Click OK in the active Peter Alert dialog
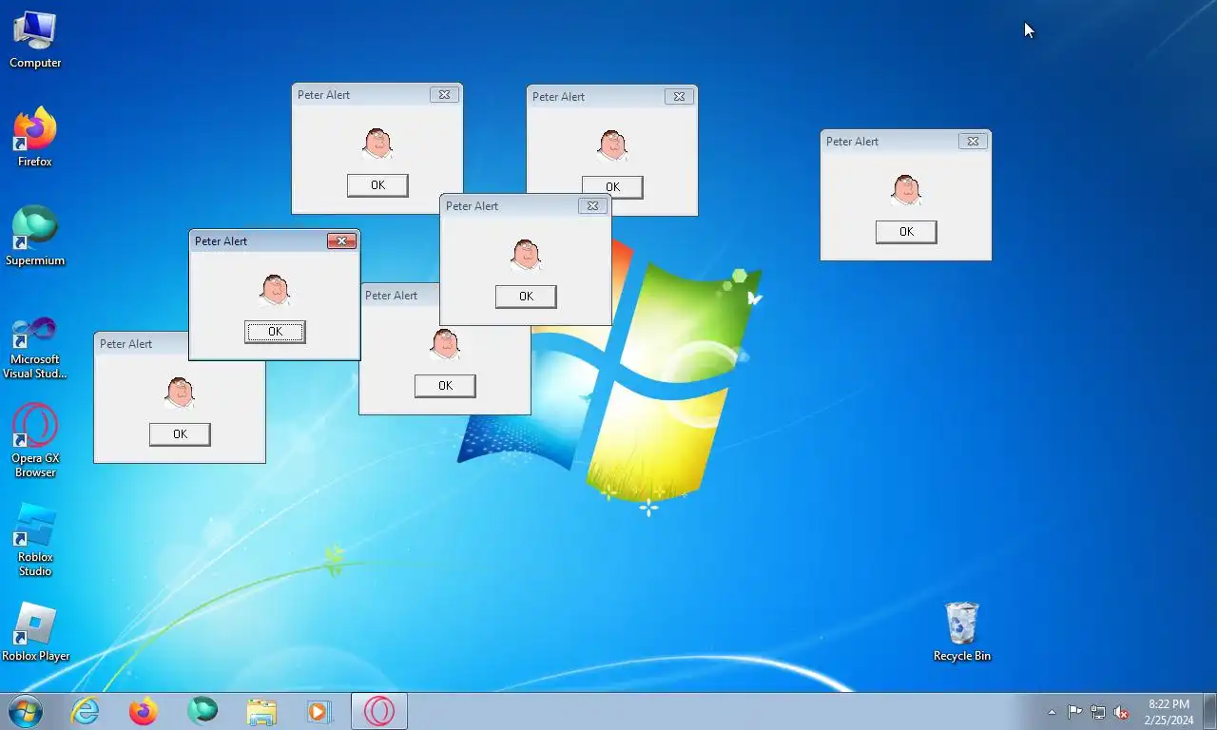Viewport: 1217px width, 730px height. [x=275, y=332]
